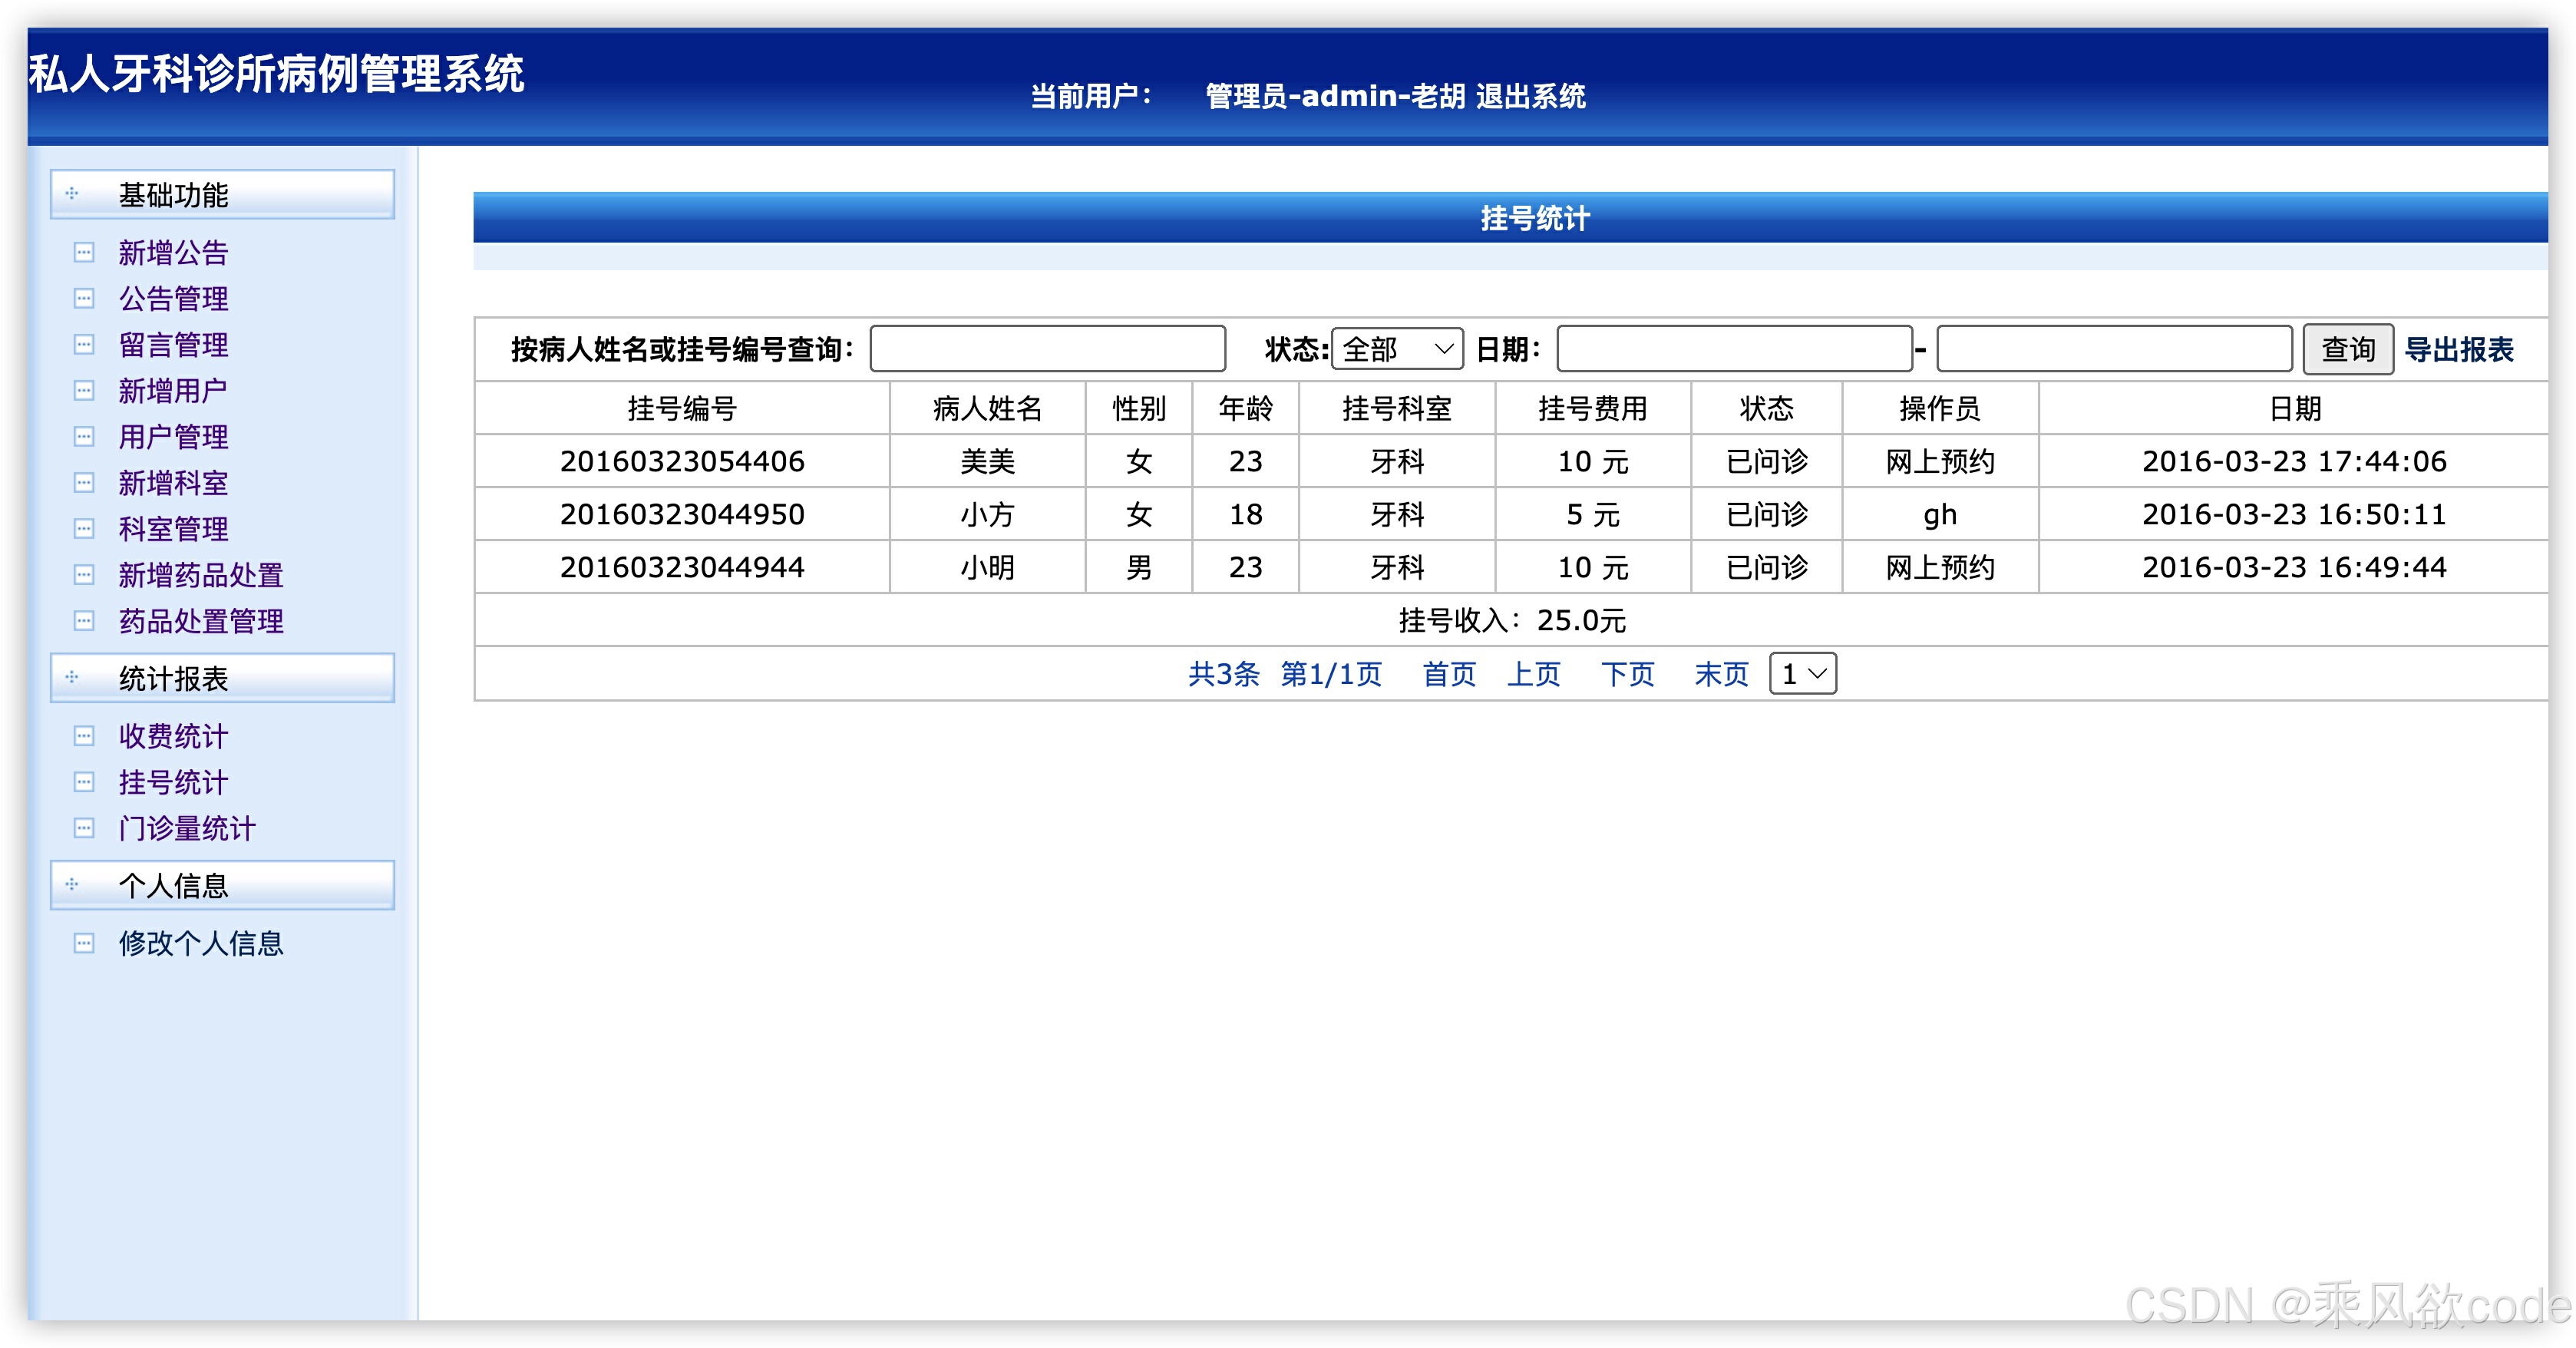
Task: Click the icon beside 用户管理
Action: coord(84,437)
